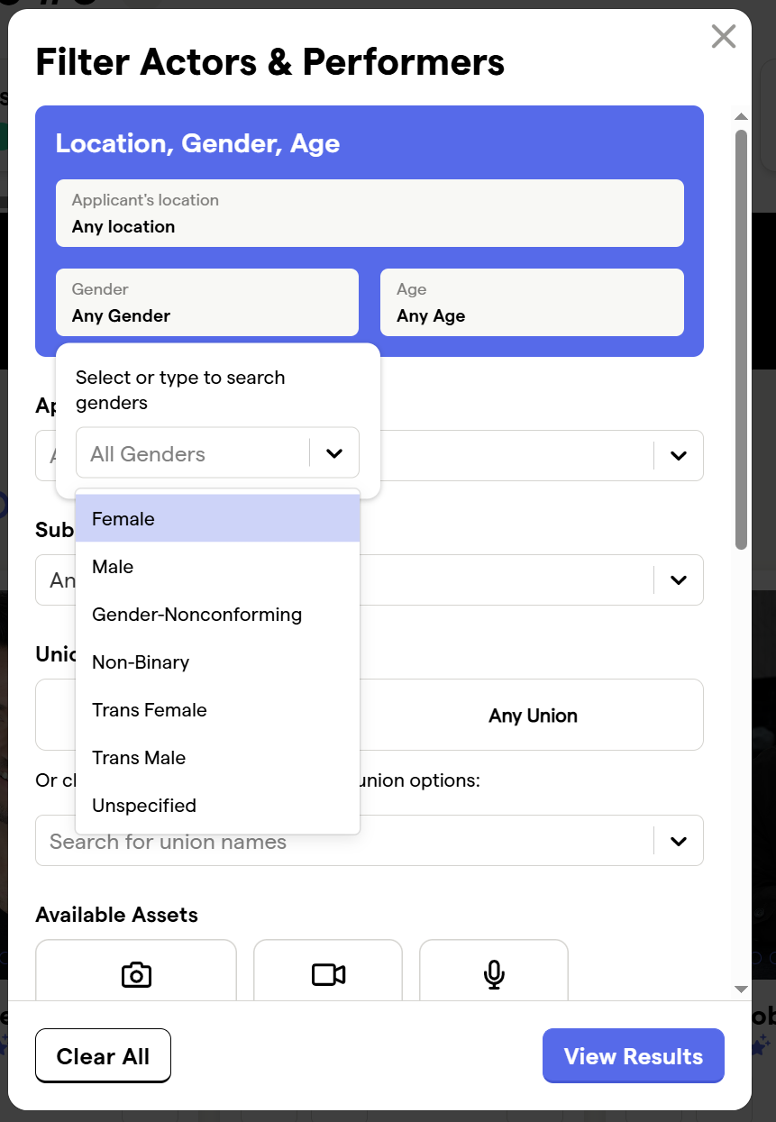Choose Non-Binary from gender list

218,662
